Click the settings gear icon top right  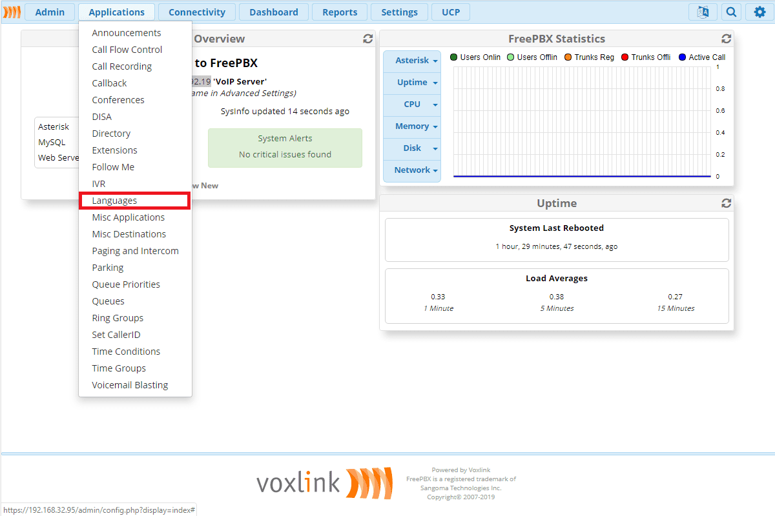[759, 12]
